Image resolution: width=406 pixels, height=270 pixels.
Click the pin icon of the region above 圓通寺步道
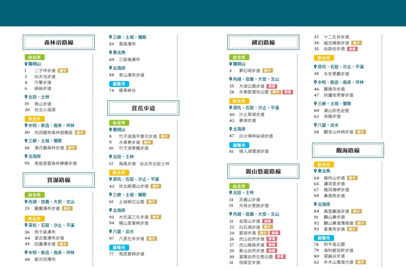coord(315,82)
